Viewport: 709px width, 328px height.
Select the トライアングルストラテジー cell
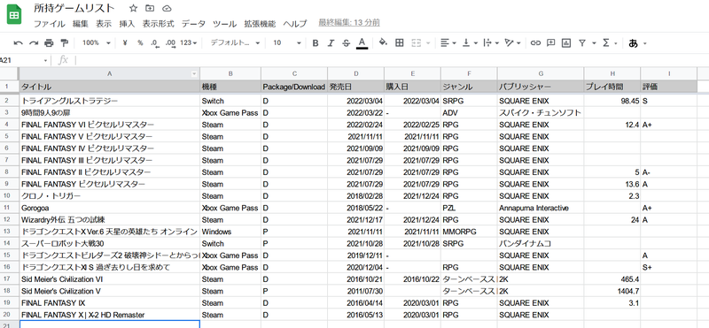click(109, 101)
